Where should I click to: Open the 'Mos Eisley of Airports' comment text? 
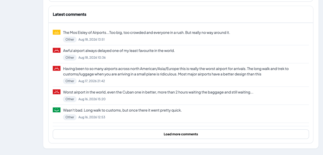tap(147, 33)
